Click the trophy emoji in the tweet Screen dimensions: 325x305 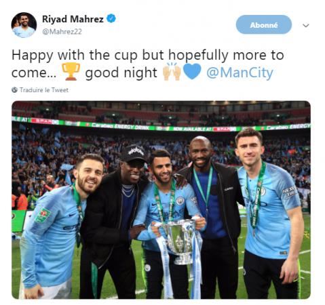point(71,72)
